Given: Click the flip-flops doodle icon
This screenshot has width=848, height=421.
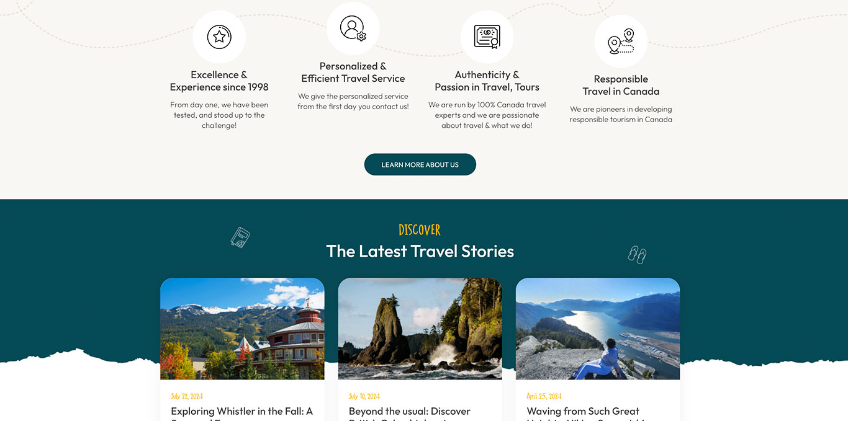Looking at the screenshot, I should (637, 254).
